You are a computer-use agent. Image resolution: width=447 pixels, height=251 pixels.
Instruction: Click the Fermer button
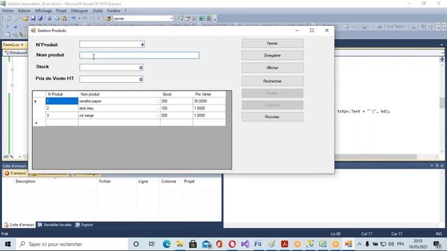pos(272,43)
